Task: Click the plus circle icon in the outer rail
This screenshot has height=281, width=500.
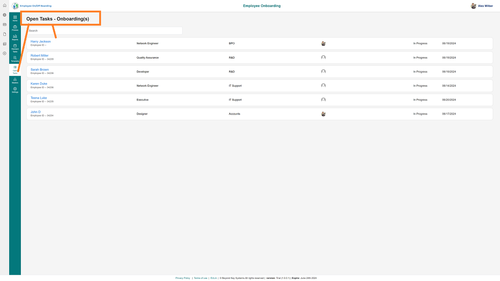Action: 4,53
